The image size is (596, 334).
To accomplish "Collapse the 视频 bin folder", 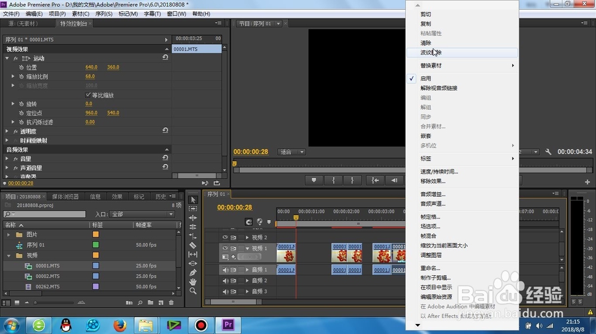I will [8, 256].
